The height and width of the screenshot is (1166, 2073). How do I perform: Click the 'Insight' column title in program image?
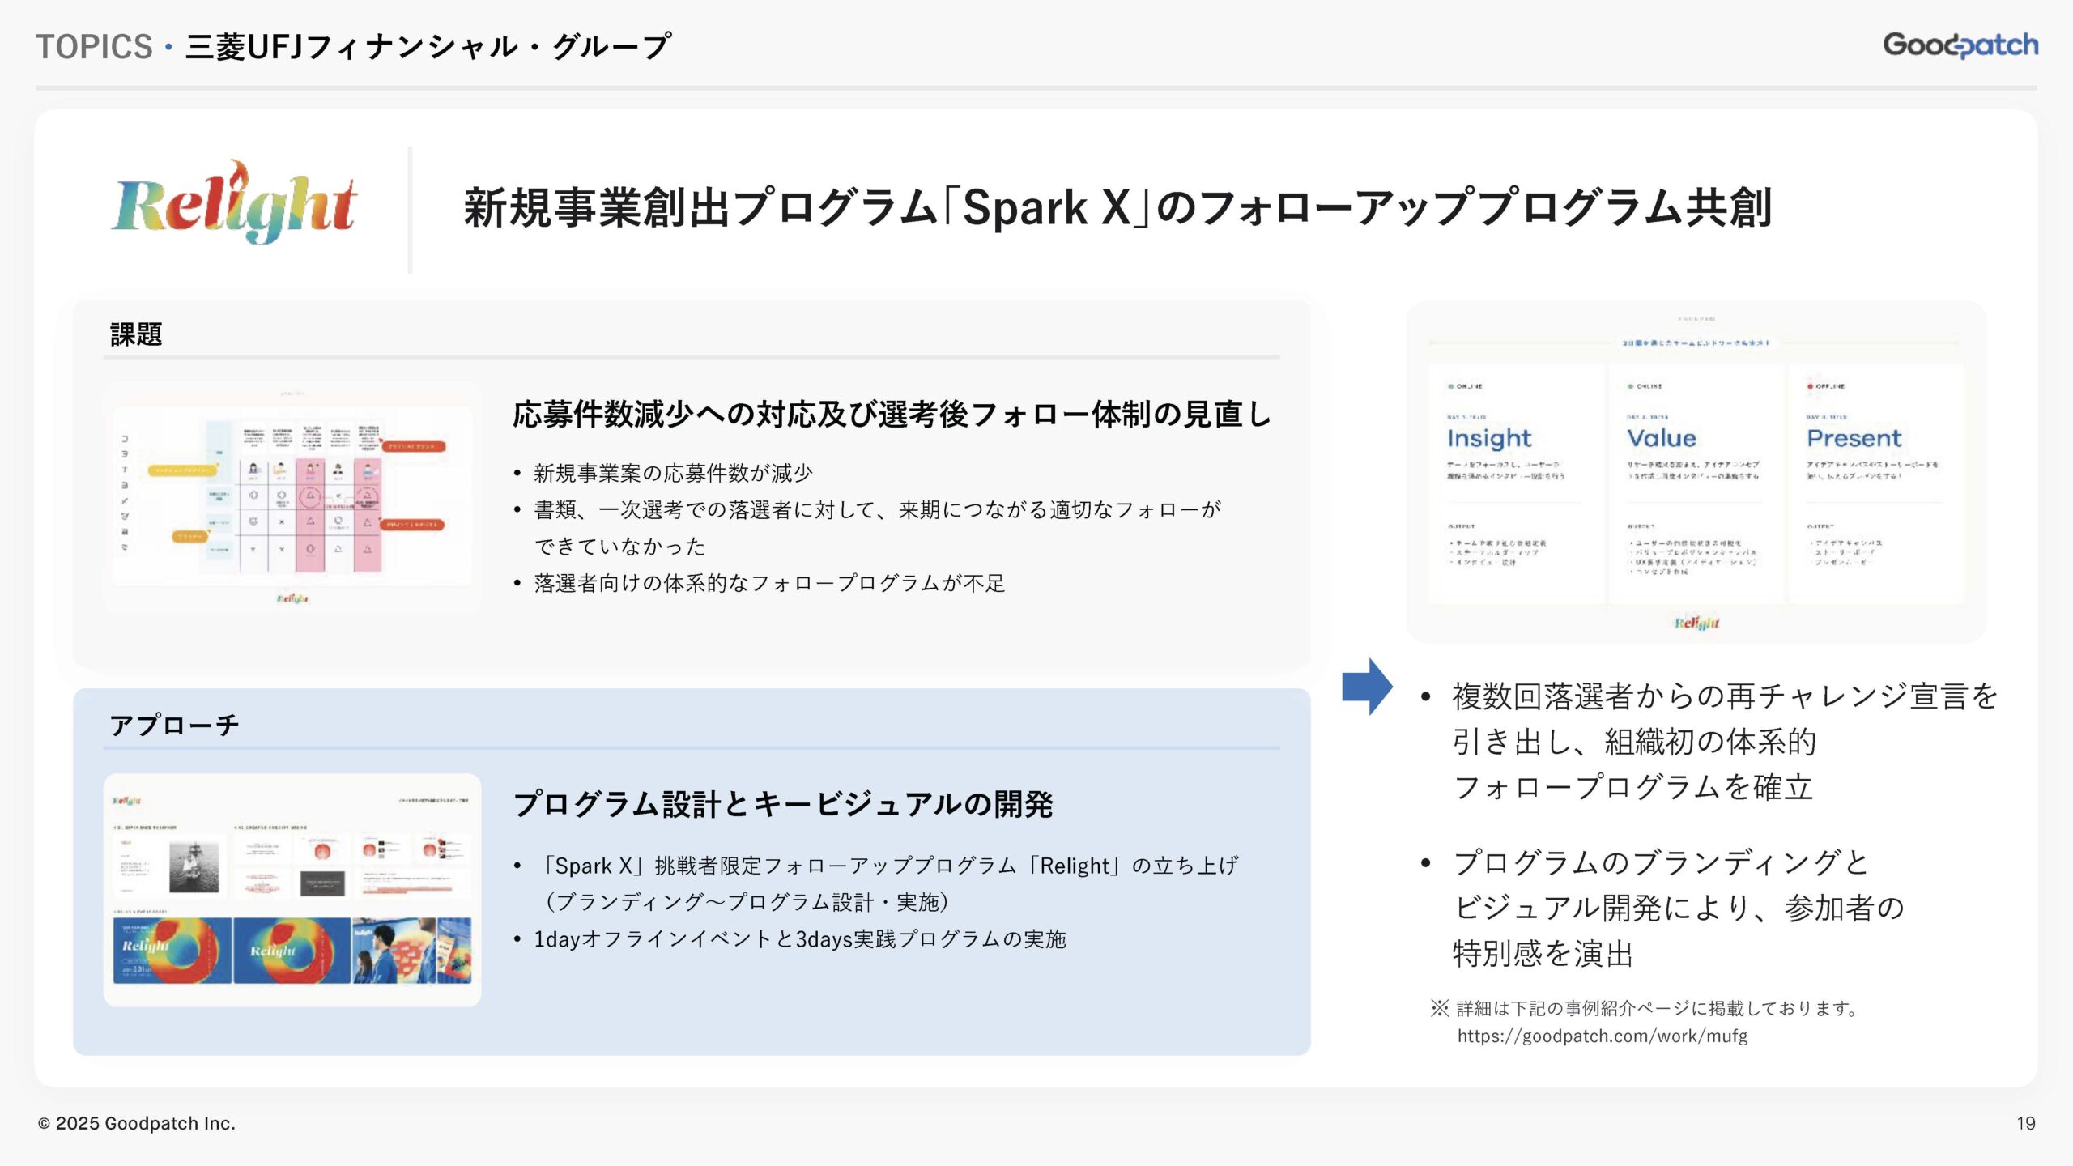point(1489,438)
